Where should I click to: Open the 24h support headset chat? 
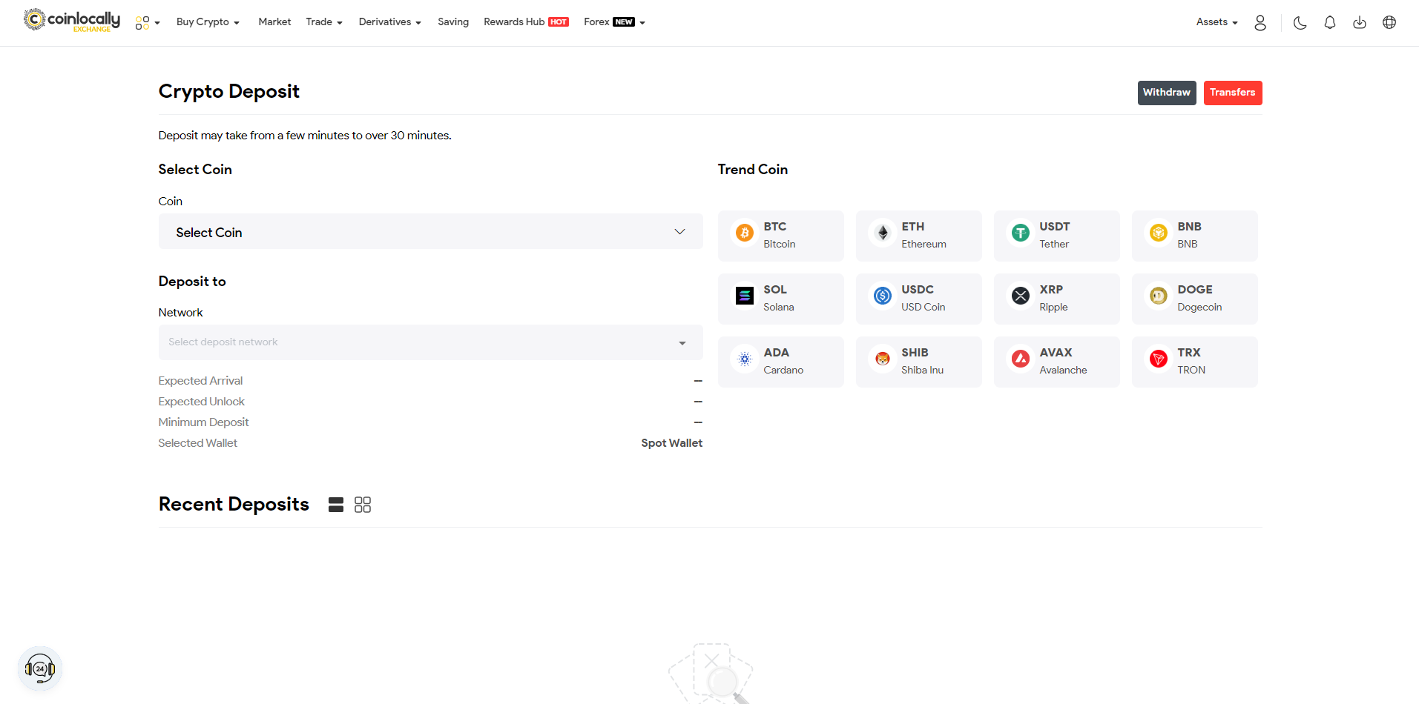coord(40,668)
